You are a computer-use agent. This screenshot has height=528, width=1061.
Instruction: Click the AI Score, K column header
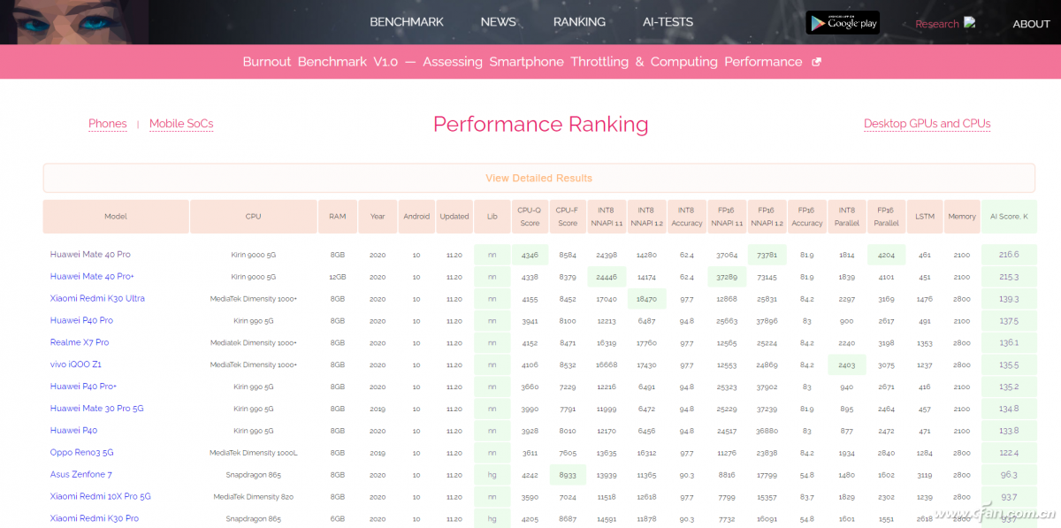(1009, 217)
